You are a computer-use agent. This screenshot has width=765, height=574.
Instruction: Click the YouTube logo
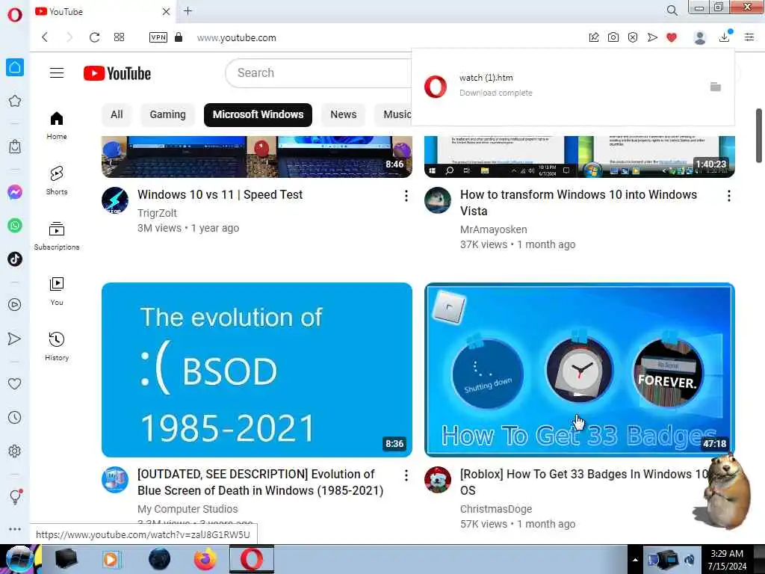click(117, 73)
